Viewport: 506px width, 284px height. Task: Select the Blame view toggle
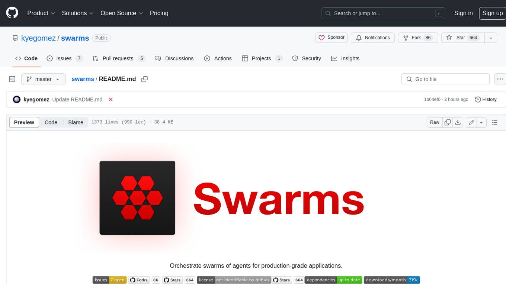pyautogui.click(x=76, y=122)
